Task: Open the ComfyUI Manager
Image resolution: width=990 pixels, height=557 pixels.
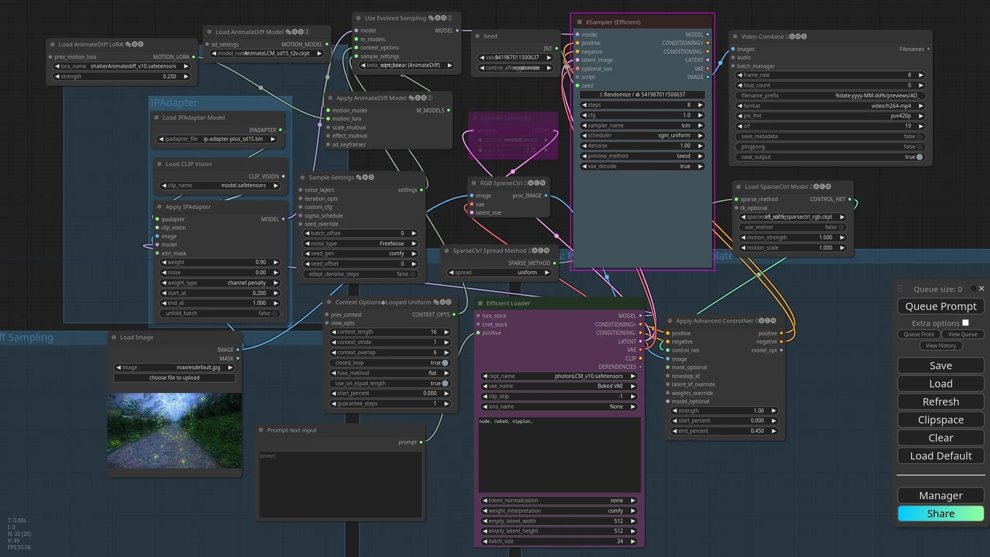Action: (x=940, y=496)
